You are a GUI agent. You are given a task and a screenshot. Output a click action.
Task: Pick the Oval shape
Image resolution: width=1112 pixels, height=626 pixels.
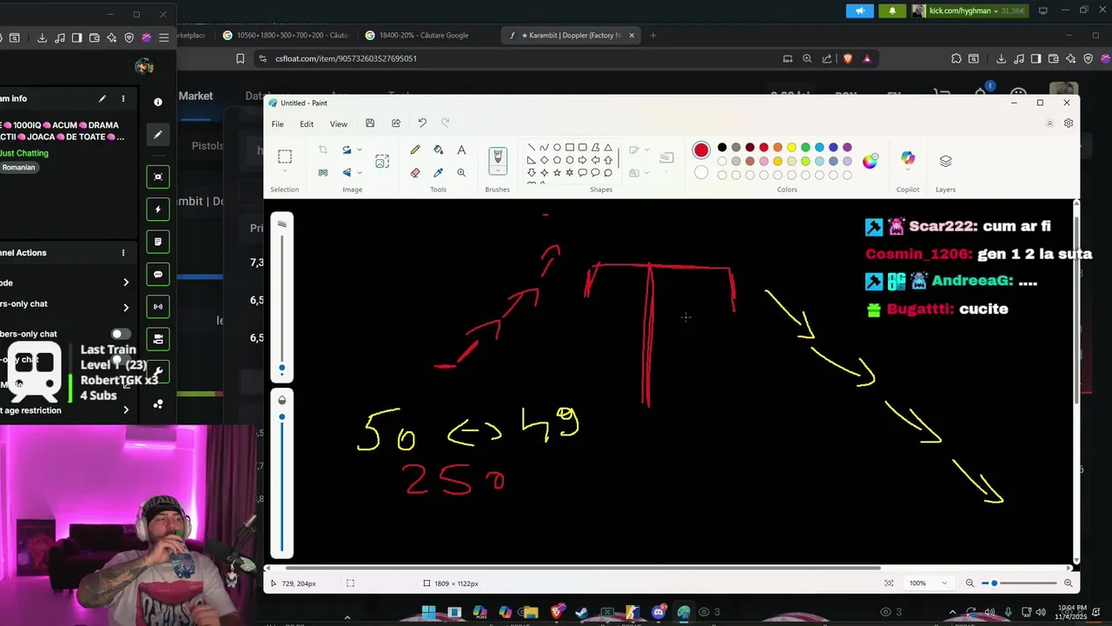[x=557, y=147]
